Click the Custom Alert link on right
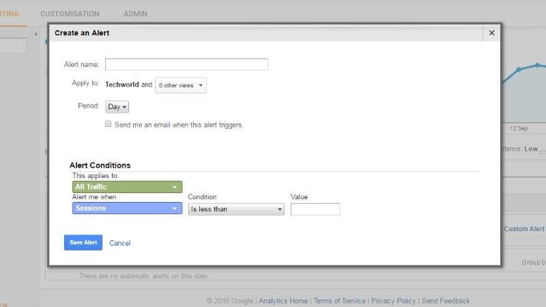The image size is (546, 307). tap(524, 229)
